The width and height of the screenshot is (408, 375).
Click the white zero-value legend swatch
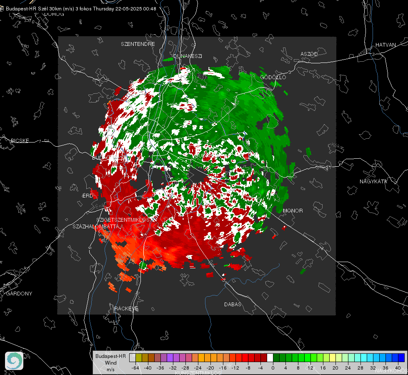270,357
